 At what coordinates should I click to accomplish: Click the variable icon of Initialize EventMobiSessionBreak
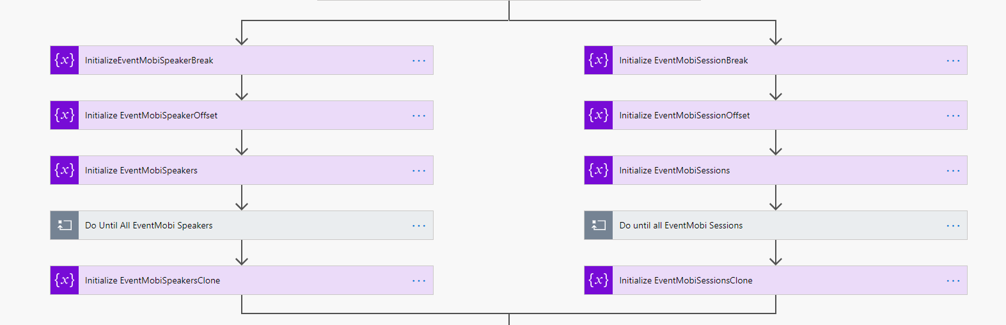coord(599,60)
